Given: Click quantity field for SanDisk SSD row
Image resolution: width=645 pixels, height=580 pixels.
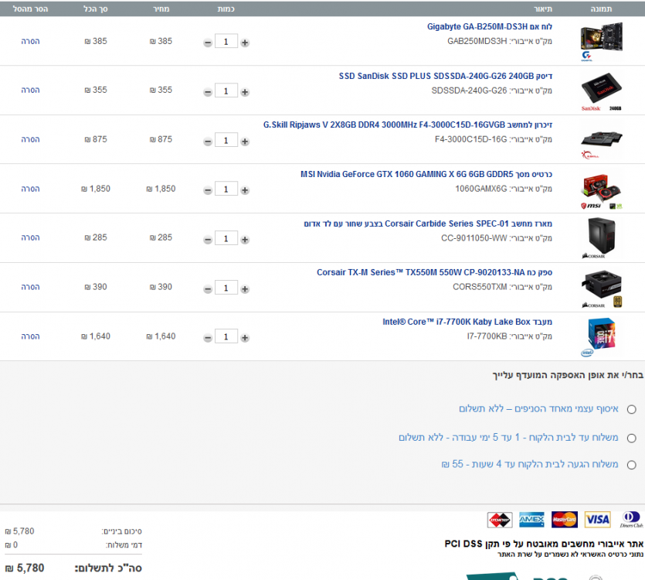Looking at the screenshot, I should point(226,90).
